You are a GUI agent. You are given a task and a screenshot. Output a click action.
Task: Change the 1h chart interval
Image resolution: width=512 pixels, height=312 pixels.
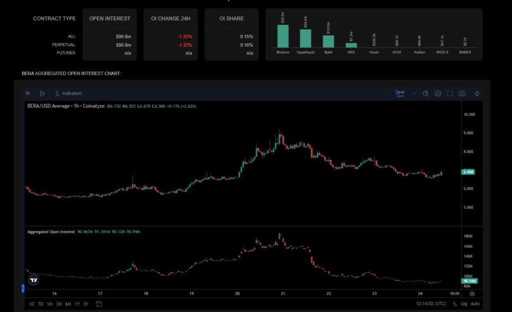[28, 94]
